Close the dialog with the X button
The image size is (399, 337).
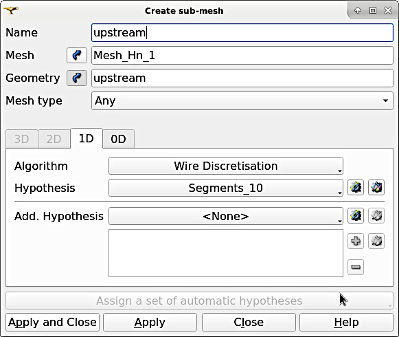point(388,10)
